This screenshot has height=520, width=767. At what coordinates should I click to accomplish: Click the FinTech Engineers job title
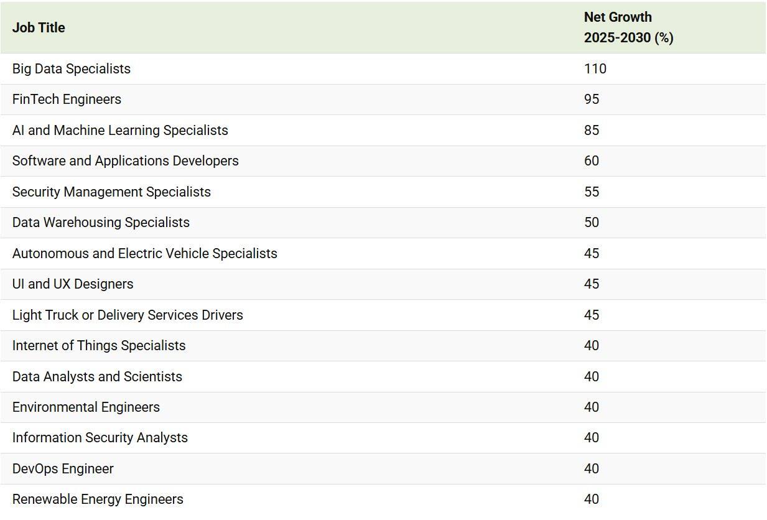click(67, 99)
